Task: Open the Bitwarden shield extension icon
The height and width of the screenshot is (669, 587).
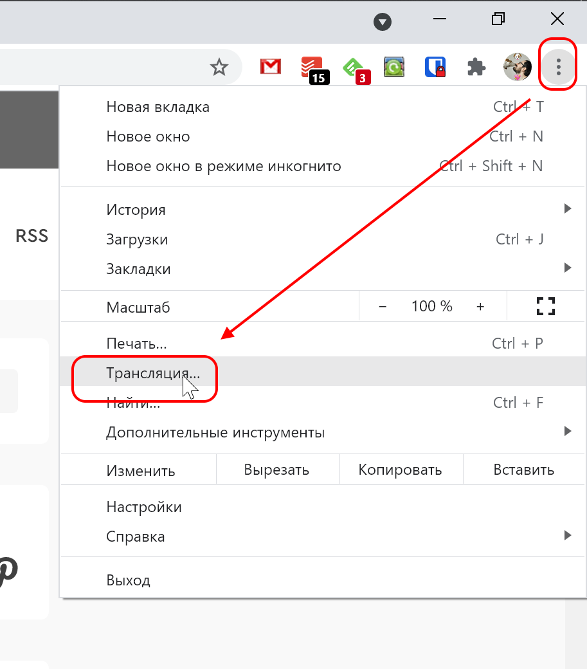Action: 435,67
